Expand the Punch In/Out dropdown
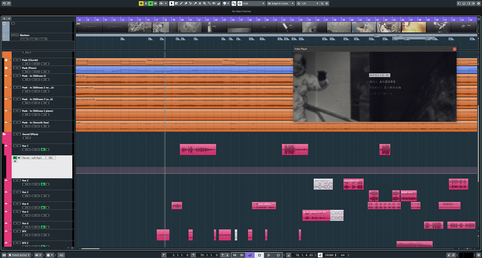 (x=19, y=255)
